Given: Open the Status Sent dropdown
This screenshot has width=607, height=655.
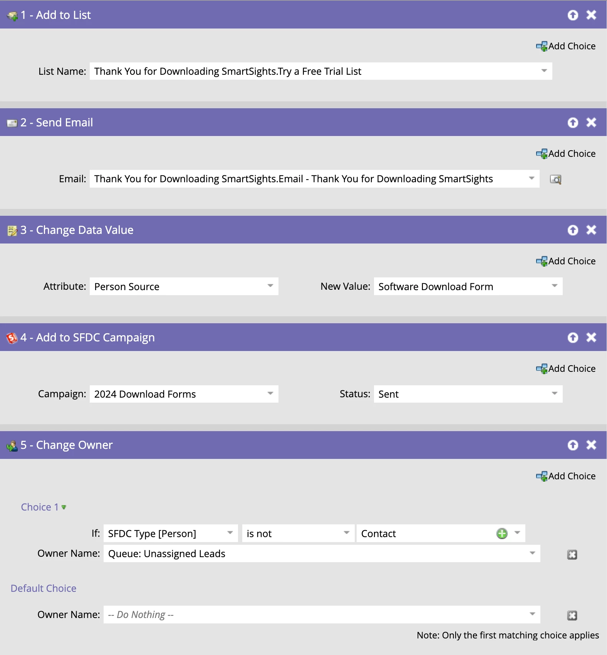Looking at the screenshot, I should click(555, 393).
